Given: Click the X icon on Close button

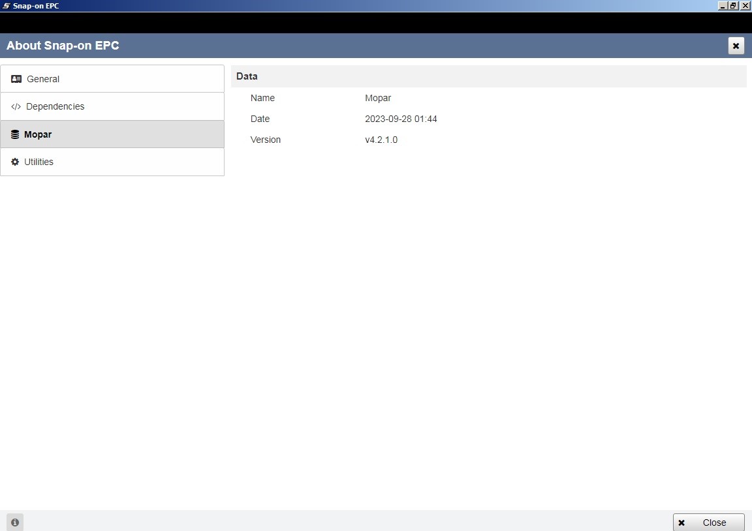Looking at the screenshot, I should click(x=681, y=523).
